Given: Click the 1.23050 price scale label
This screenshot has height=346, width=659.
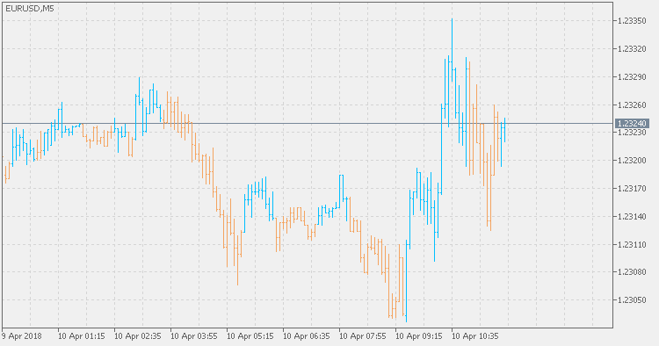Looking at the screenshot, I should [632, 299].
